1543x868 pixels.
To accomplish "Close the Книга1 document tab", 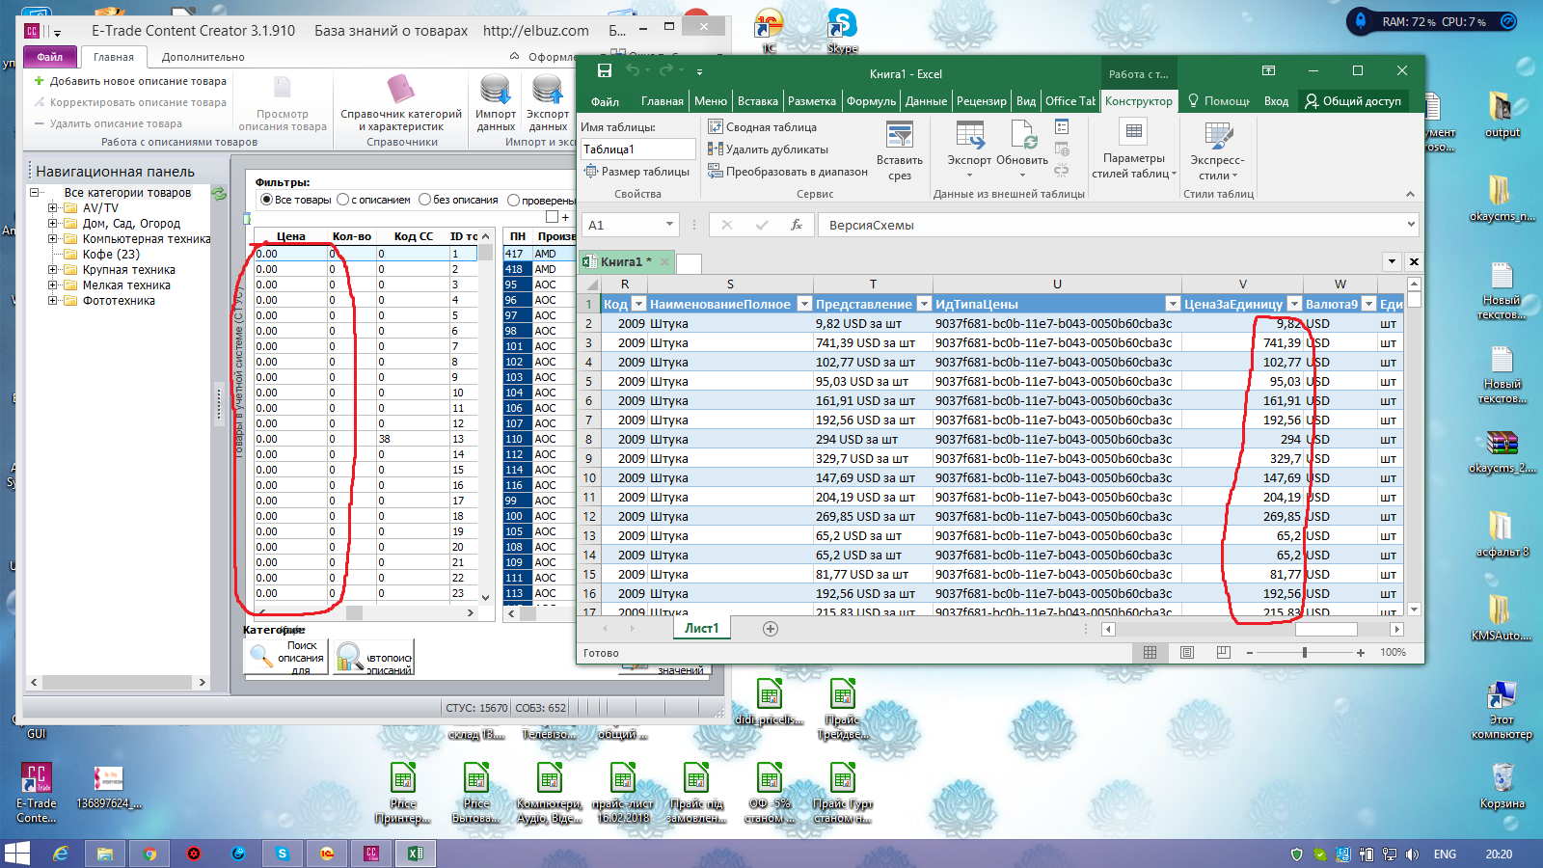I will coord(664,261).
